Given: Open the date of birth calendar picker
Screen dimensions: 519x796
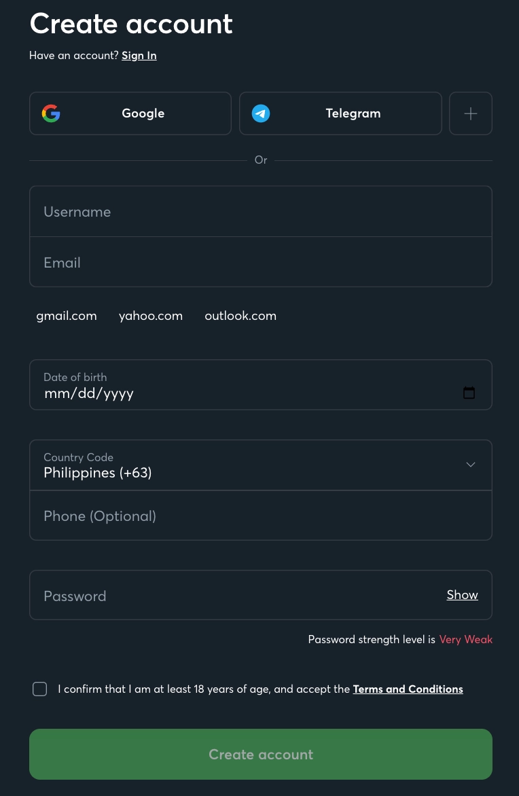Looking at the screenshot, I should pos(469,393).
